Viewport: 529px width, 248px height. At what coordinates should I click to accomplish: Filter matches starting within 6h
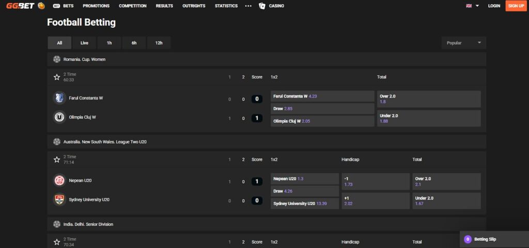coord(134,43)
